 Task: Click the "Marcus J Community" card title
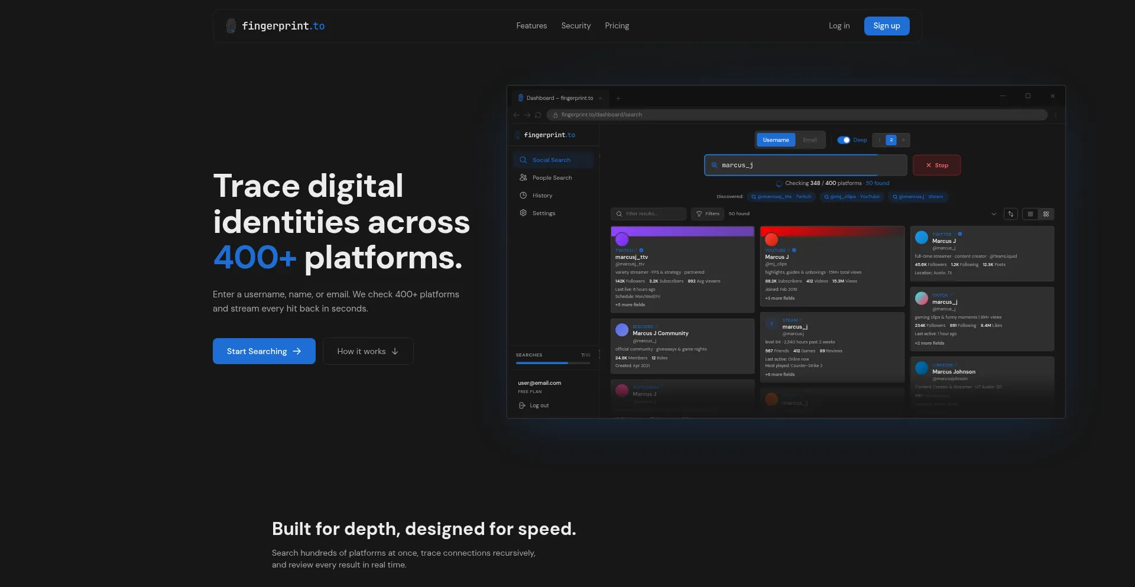pyautogui.click(x=660, y=333)
